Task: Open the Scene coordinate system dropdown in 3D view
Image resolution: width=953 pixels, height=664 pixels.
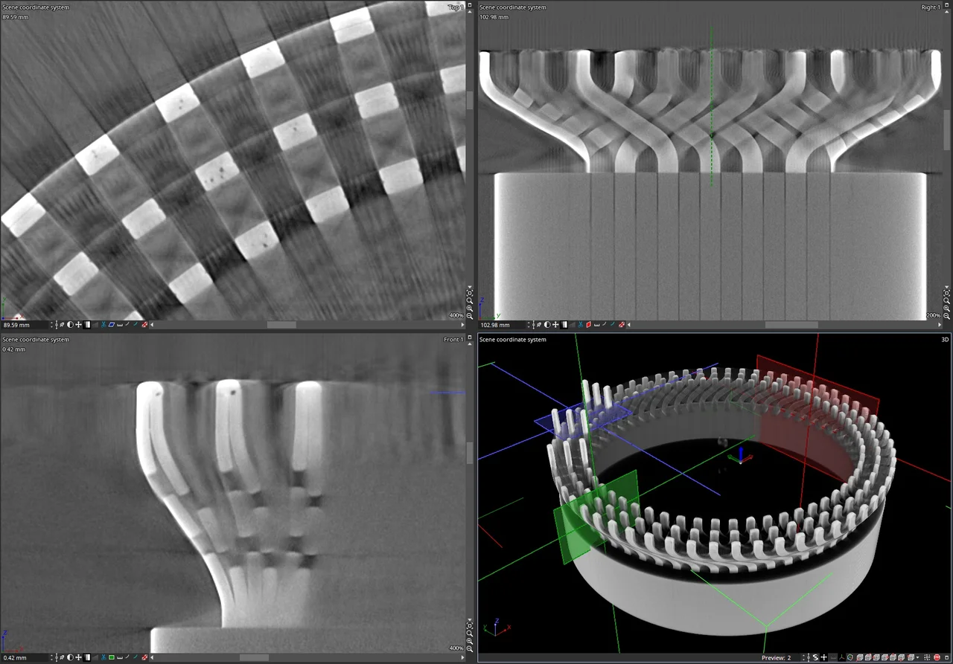Action: pos(512,340)
